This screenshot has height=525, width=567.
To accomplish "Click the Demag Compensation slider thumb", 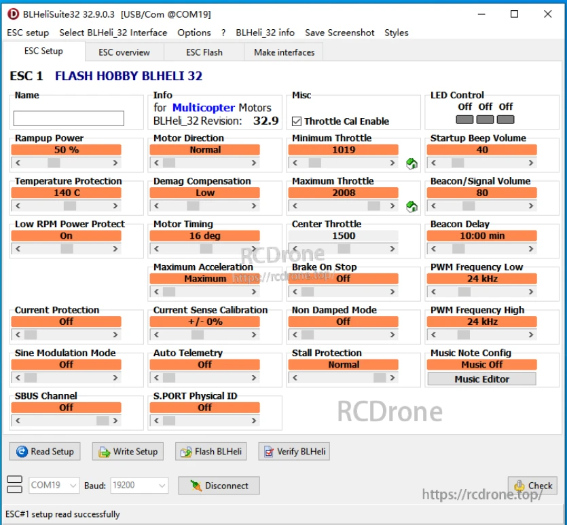I will pyautogui.click(x=193, y=206).
